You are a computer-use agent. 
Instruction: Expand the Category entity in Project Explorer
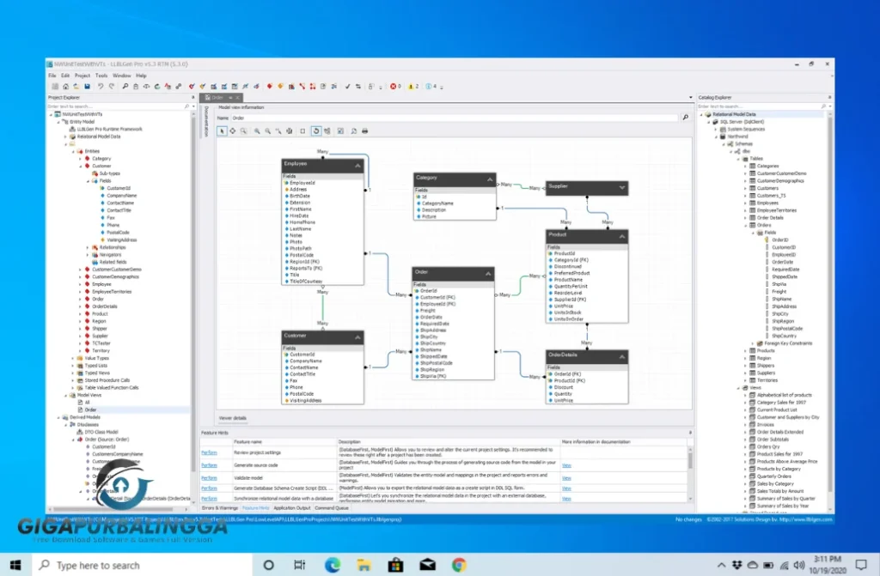point(80,159)
